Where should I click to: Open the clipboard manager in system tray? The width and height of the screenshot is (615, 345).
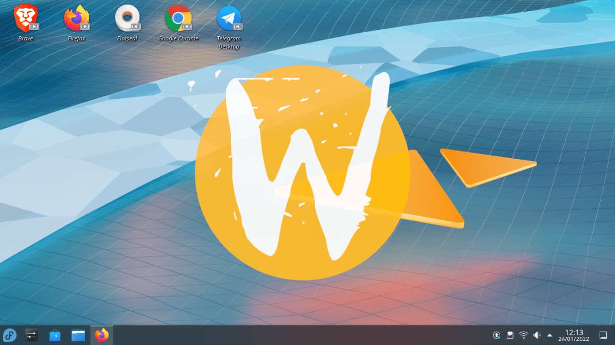point(509,335)
